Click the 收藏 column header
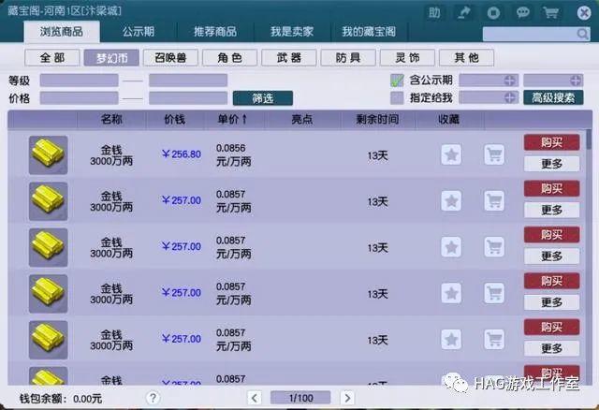 449,120
